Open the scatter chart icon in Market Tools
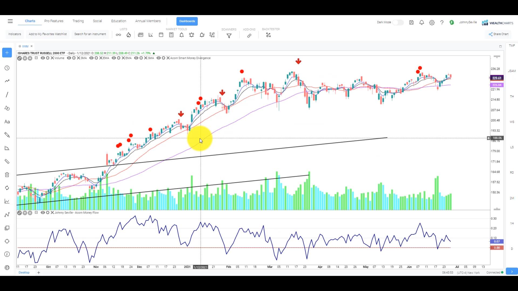 (151, 35)
